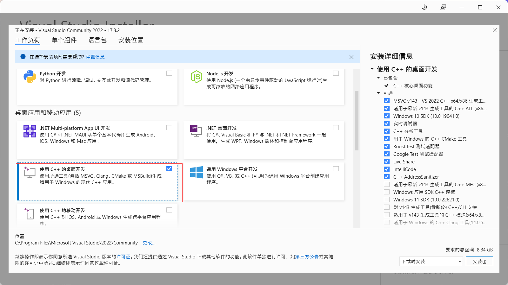Check the 使用 C++ 的移动开发 workload
508x285 pixels.
point(169,210)
